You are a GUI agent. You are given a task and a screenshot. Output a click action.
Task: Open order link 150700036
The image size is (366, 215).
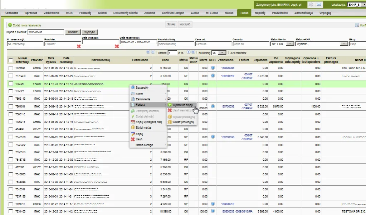[x=228, y=106]
